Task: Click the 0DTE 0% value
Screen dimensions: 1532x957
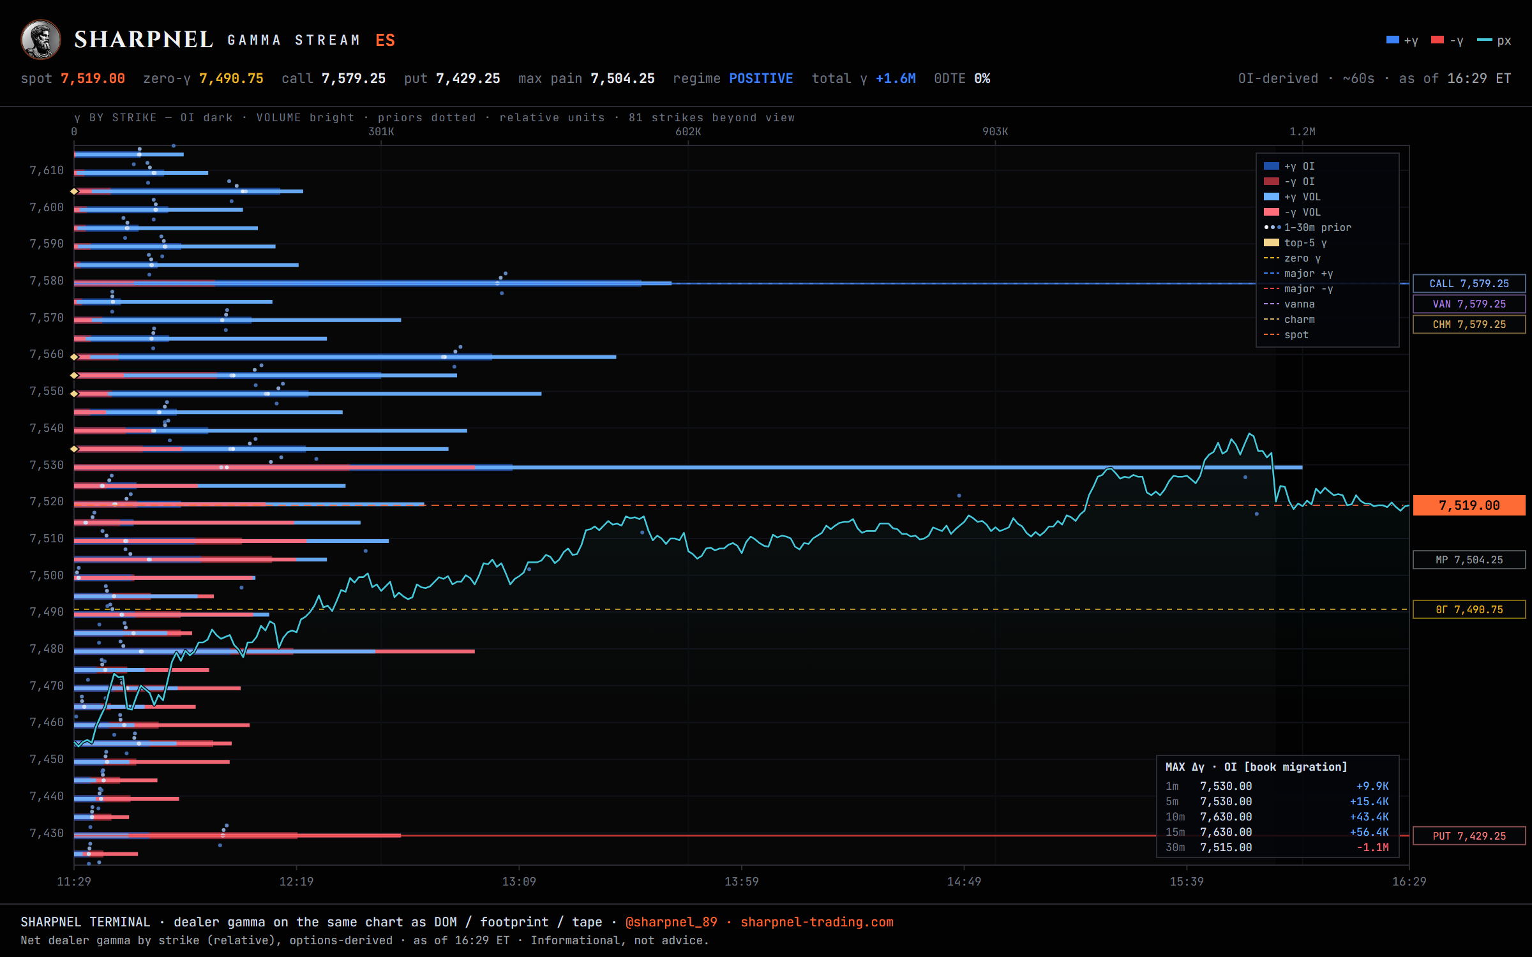Action: pyautogui.click(x=982, y=78)
